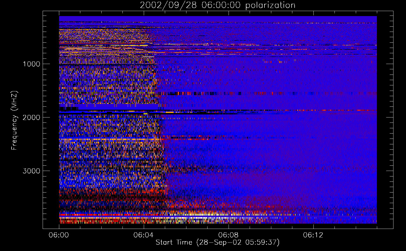Click the "1000" frequency tick label
406x251 pixels.
[x=31, y=64]
